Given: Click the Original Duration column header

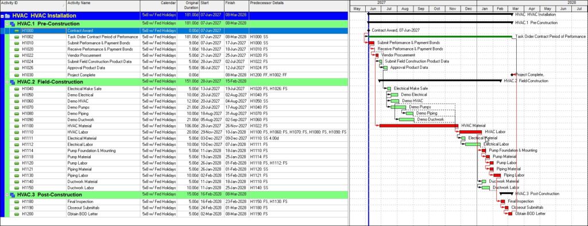Looking at the screenshot, I should (188, 5).
